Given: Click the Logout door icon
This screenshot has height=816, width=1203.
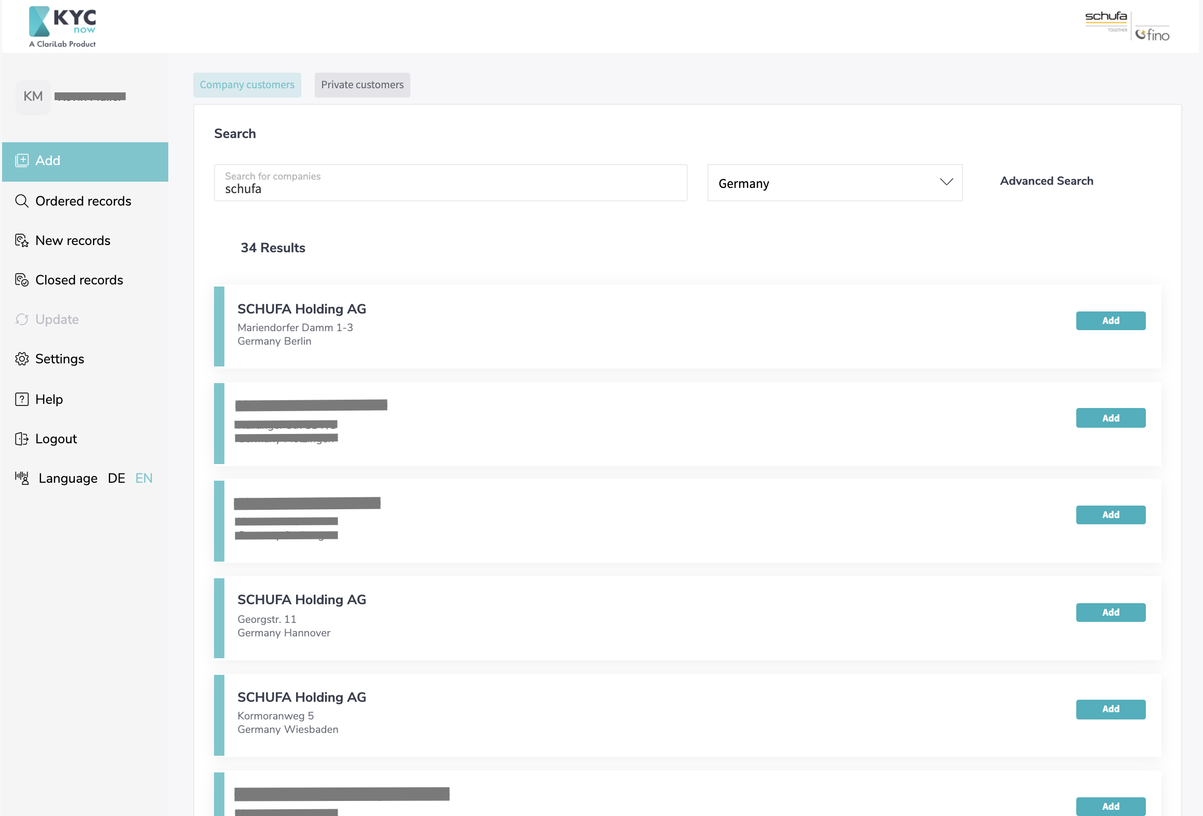Looking at the screenshot, I should [22, 439].
